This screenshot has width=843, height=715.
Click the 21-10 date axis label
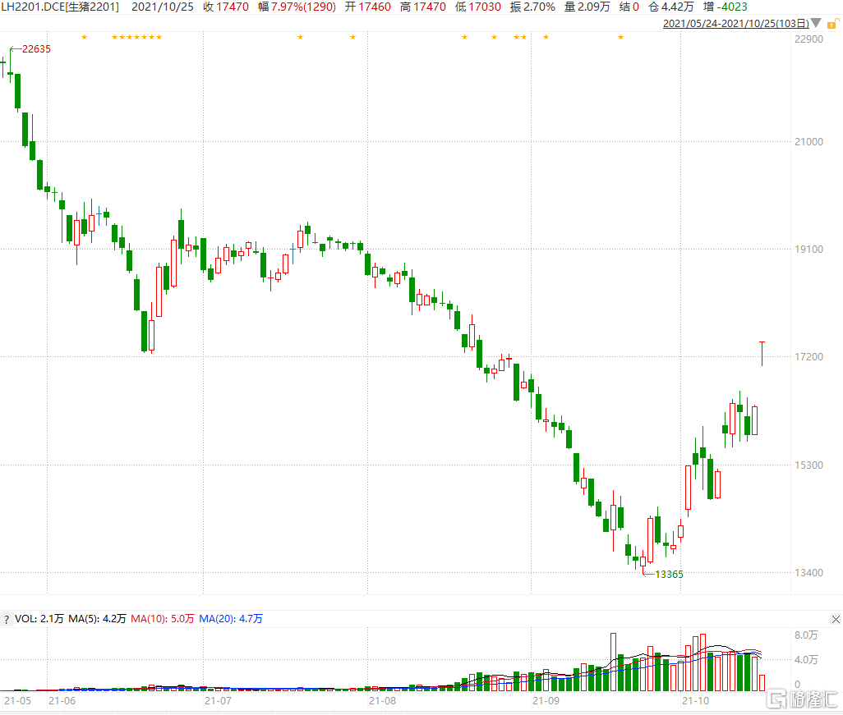click(x=696, y=701)
